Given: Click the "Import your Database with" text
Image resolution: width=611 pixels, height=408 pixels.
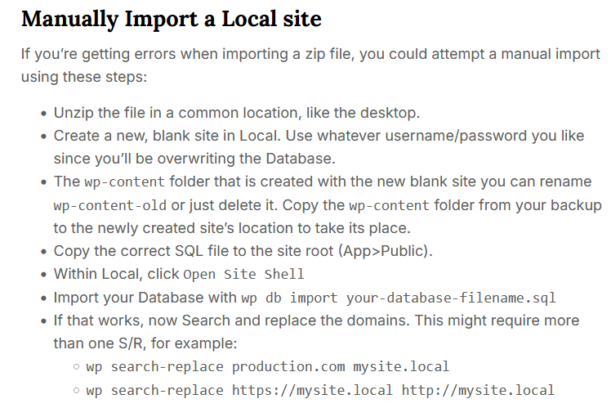Looking at the screenshot, I should [145, 297].
